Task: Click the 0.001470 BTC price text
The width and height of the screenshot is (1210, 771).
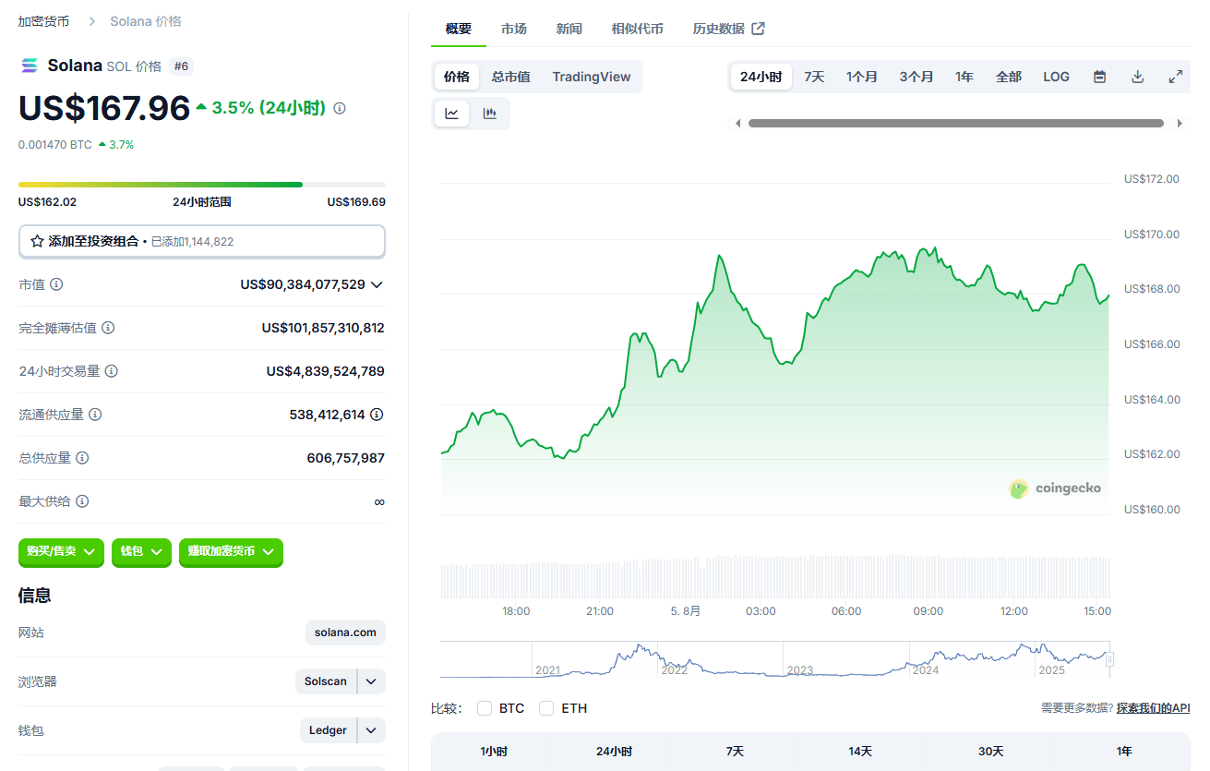Action: 55,144
